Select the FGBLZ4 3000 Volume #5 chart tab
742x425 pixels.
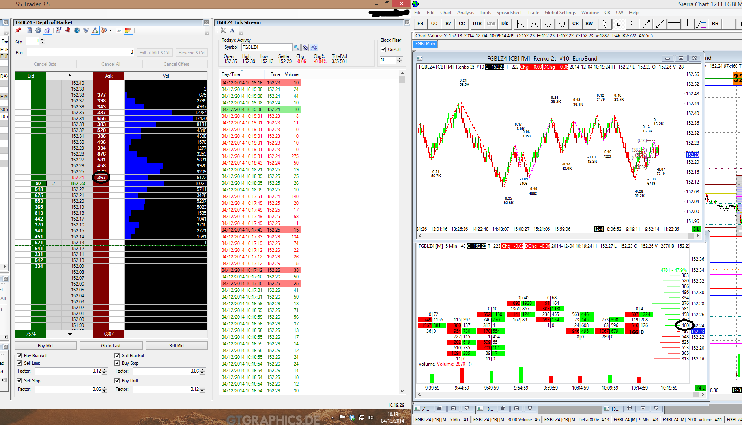click(506, 420)
